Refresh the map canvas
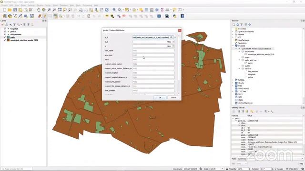The height and width of the screenshot is (171, 305). coord(107,10)
